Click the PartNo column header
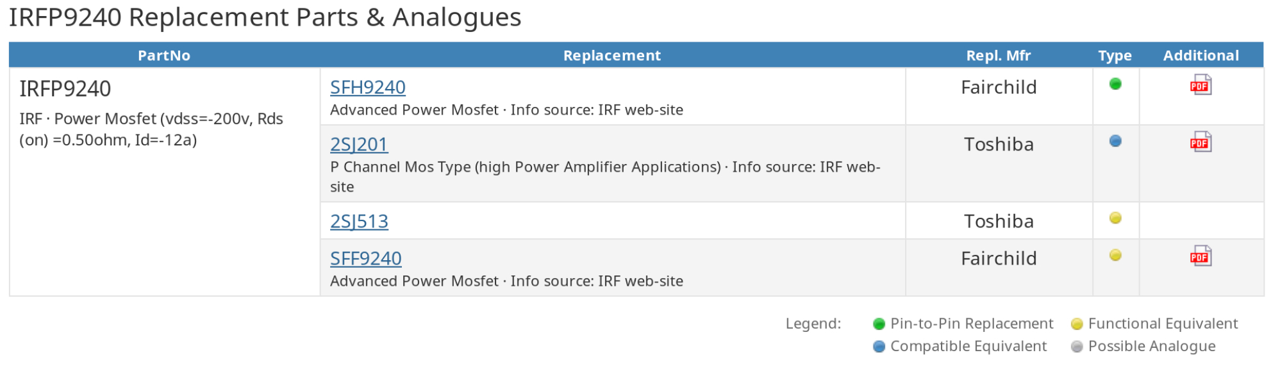Screen dimensions: 1280x378 164,56
